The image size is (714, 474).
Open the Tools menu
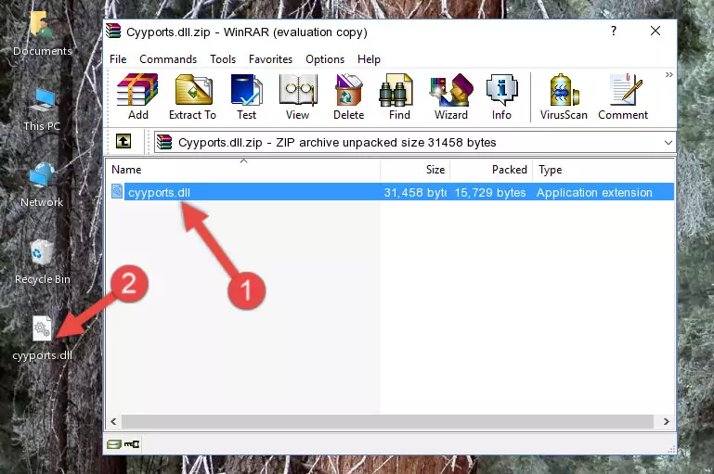(x=223, y=59)
